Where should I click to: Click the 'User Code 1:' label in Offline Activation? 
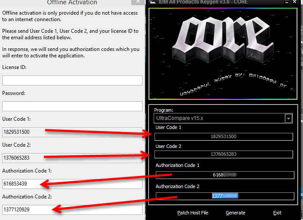pos(16,119)
